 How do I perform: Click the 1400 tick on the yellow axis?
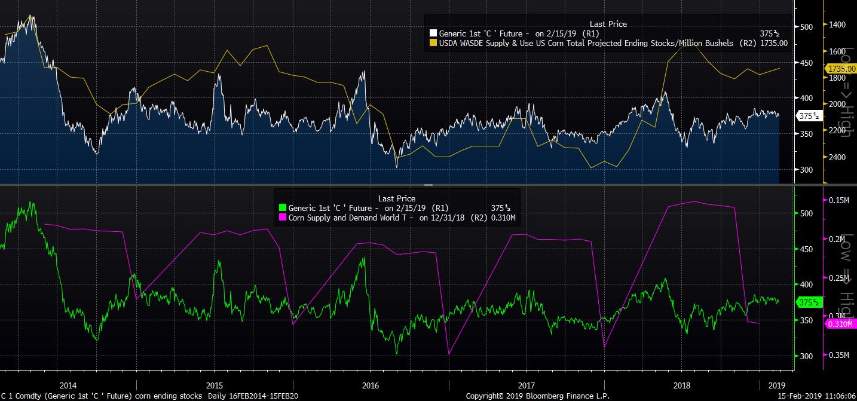pyautogui.click(x=837, y=25)
